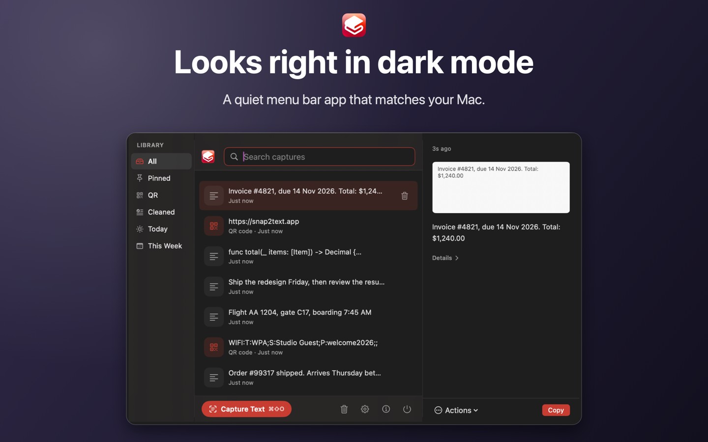The height and width of the screenshot is (442, 708).
Task: Open the Actions dropdown menu
Action: [456, 410]
